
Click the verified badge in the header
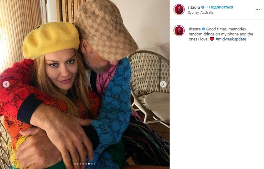(203, 7)
